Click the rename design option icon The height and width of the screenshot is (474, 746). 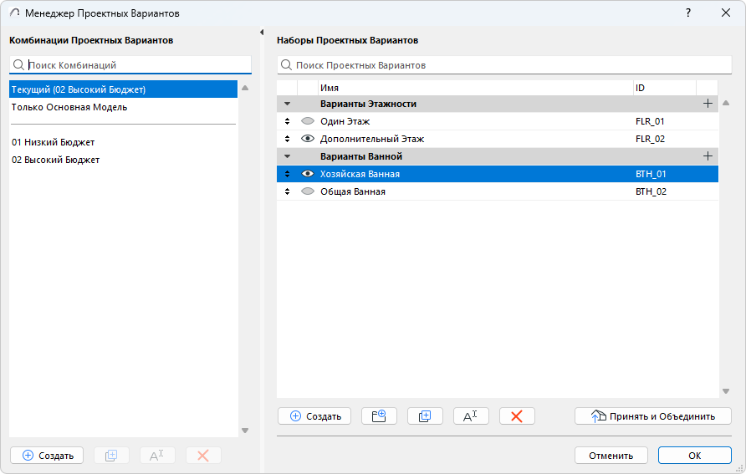(471, 415)
